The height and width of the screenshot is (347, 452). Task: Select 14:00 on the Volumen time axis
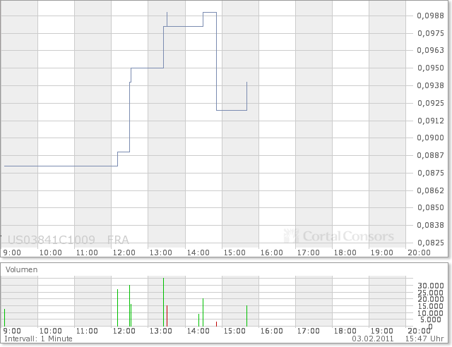point(198,331)
